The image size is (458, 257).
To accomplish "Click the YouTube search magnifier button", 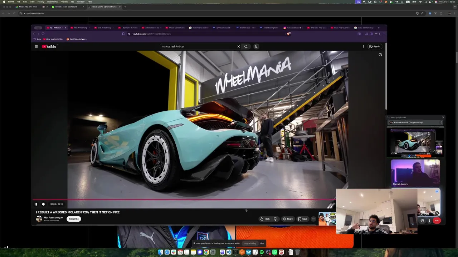I will 246,46.
